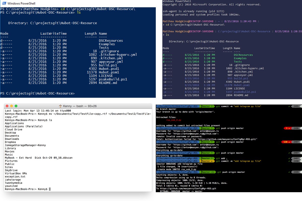Viewport: 302px width, 201px height.
Task: Click the block cursor at final bash prompt
Action: click(x=50, y=189)
